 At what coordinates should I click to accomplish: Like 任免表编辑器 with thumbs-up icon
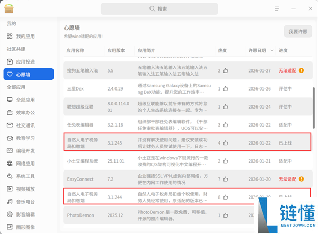pyautogui.click(x=226, y=124)
